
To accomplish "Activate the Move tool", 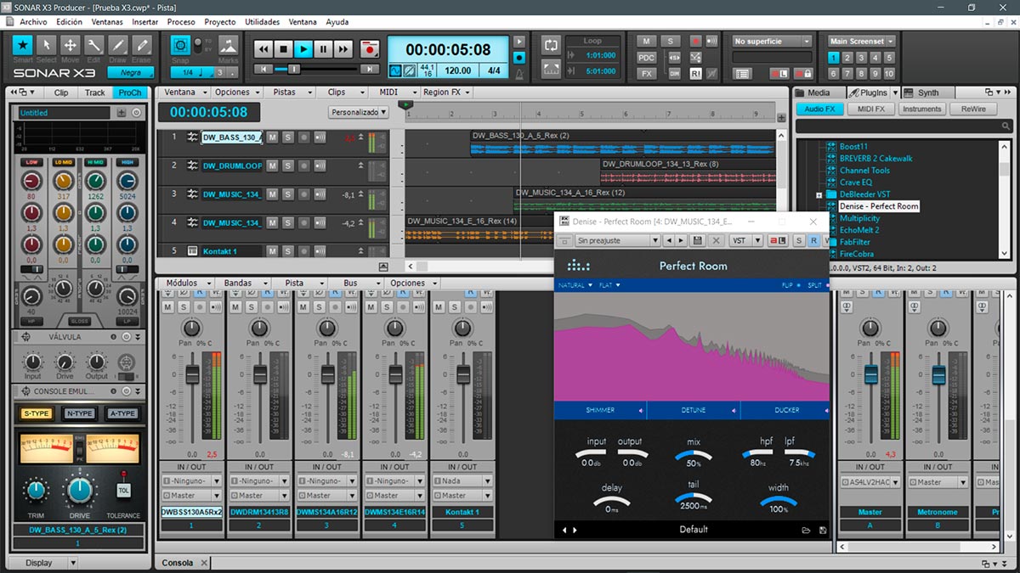I will [71, 45].
